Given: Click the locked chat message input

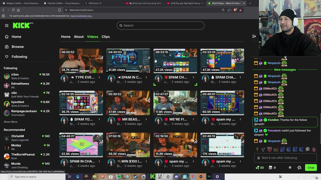Looking at the screenshot, I should click(286, 158).
